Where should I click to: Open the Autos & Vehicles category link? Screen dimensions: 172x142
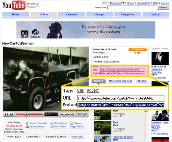(111, 62)
